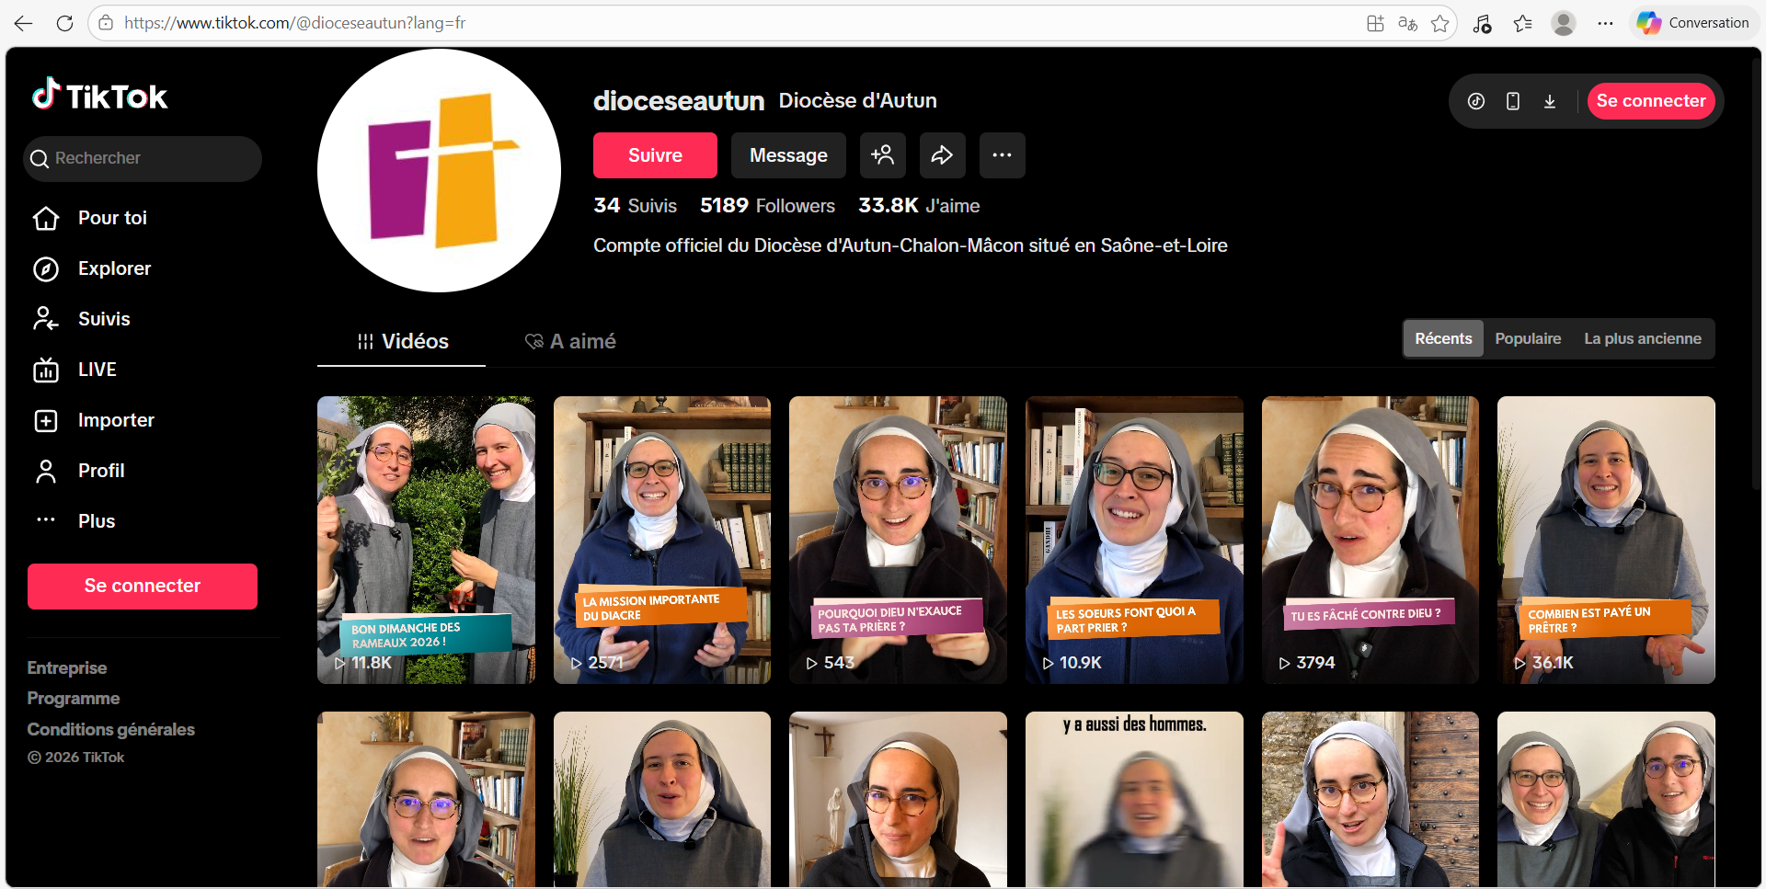Click the © 2026 TikTok text
This screenshot has height=889, width=1766.
tap(75, 758)
